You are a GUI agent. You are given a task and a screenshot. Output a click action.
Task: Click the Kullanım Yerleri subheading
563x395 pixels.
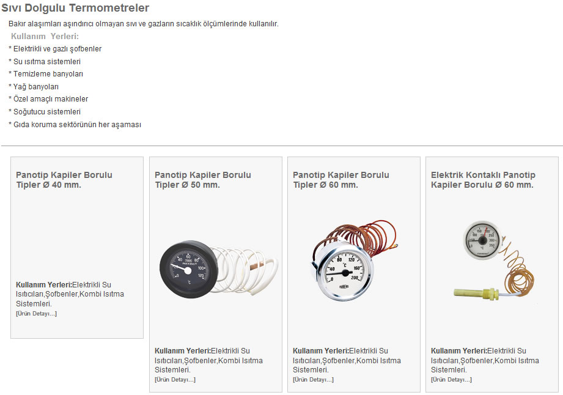pyautogui.click(x=45, y=36)
